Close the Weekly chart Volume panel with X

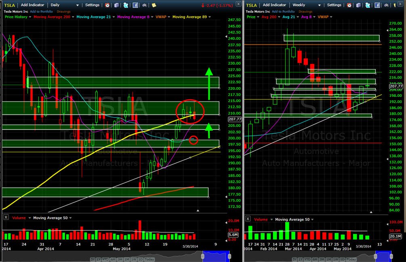(x=248, y=219)
